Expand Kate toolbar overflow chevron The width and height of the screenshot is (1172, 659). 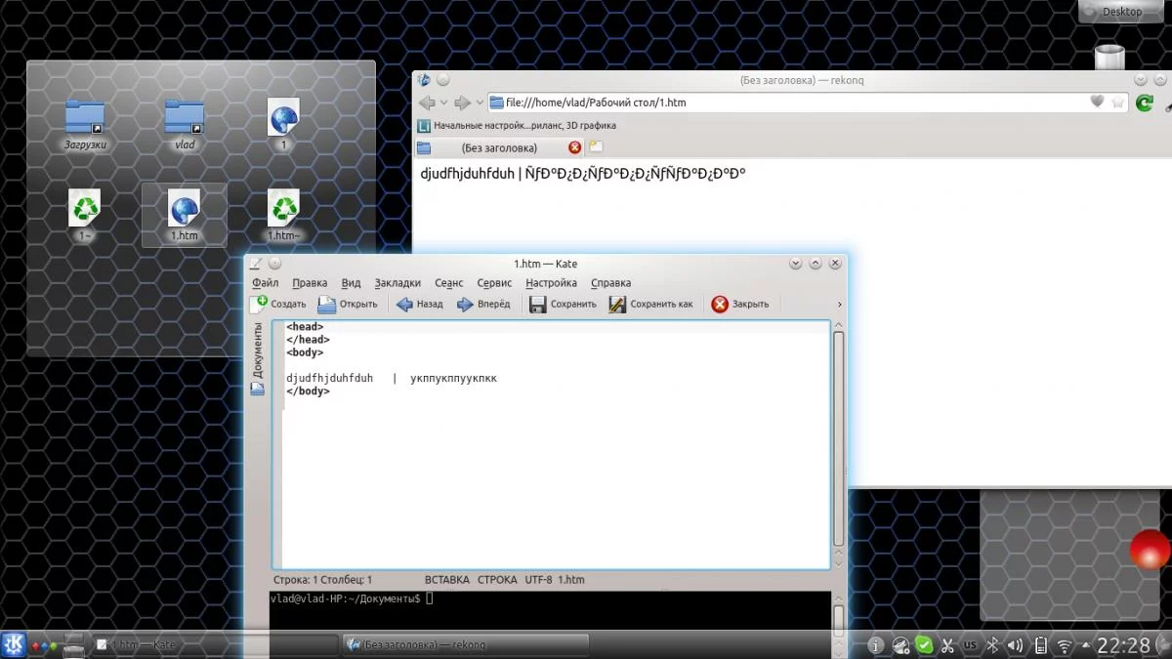tap(839, 305)
